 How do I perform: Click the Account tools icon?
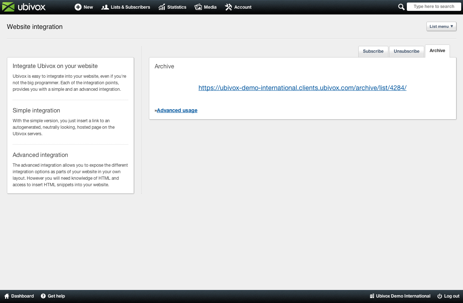click(x=228, y=7)
